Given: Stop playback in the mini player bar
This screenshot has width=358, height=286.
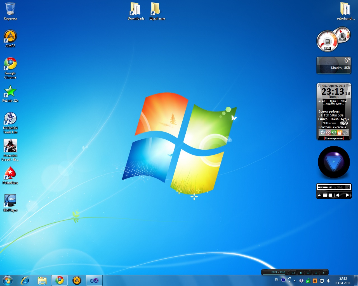Looking at the screenshot, I should (301, 273).
